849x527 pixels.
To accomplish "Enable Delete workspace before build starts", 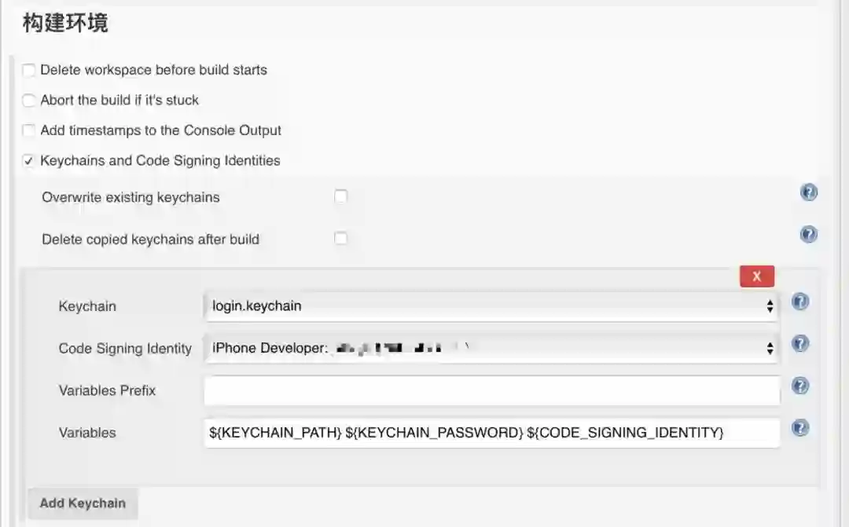I will (x=29, y=71).
